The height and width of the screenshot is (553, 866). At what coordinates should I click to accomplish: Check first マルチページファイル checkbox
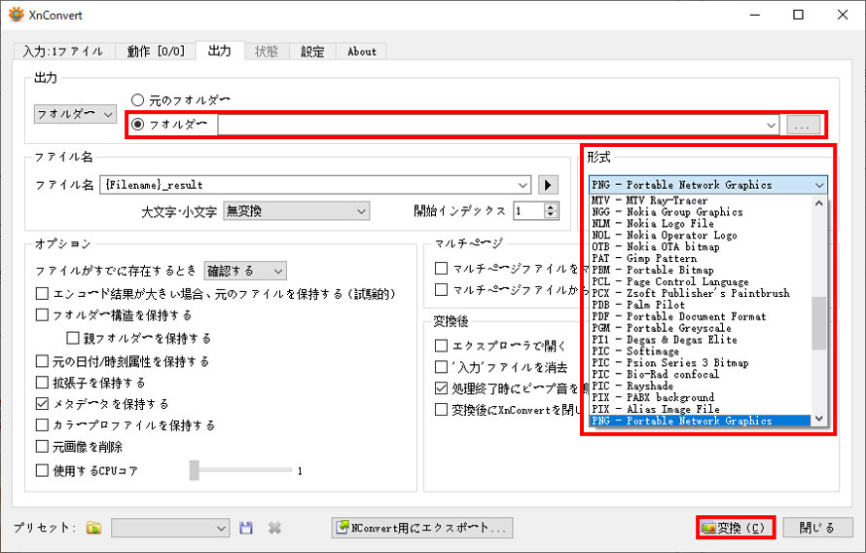[442, 269]
